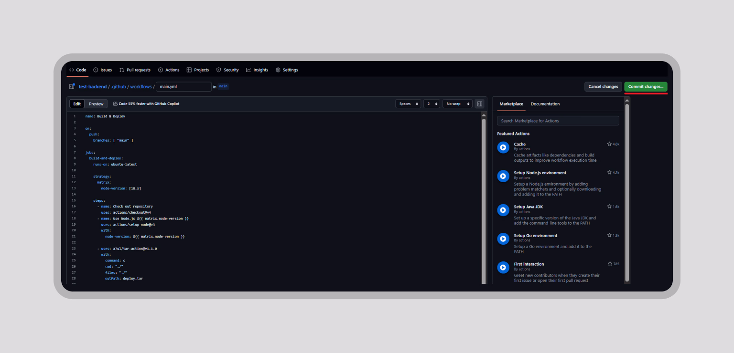The image size is (734, 353).
Task: Click the star icon for First interaction
Action: pos(610,264)
